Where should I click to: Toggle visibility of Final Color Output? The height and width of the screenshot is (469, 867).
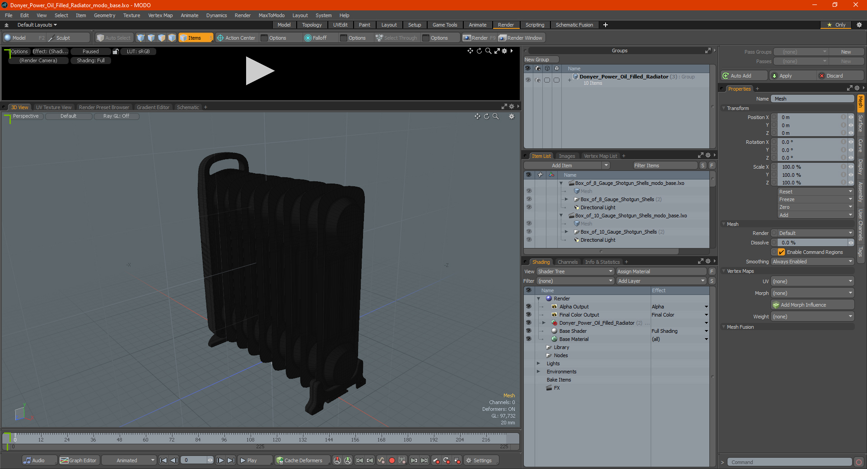point(528,315)
